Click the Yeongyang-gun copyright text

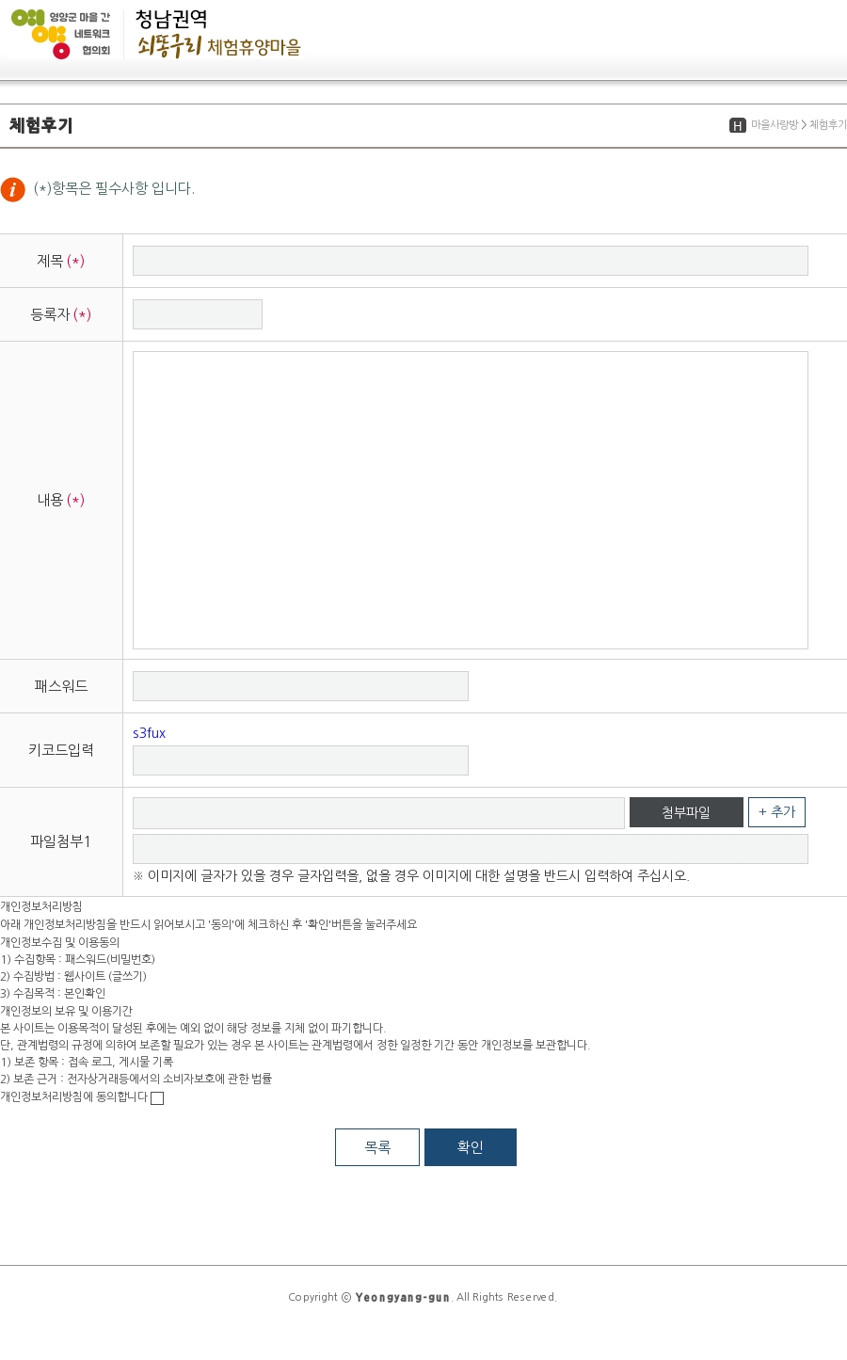click(423, 1297)
